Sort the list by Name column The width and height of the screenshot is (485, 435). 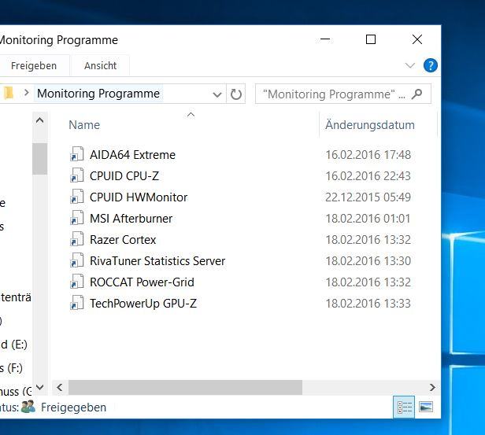(x=84, y=125)
